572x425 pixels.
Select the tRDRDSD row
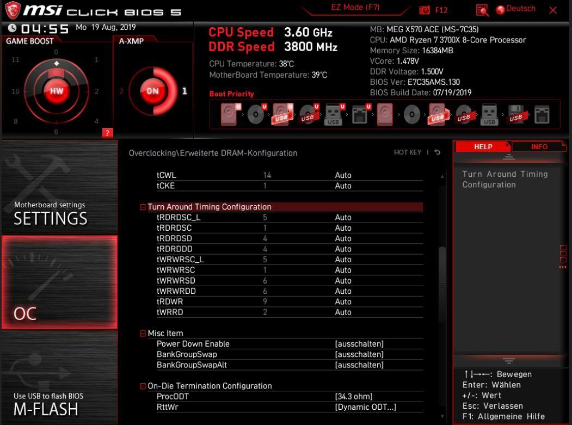pos(290,238)
